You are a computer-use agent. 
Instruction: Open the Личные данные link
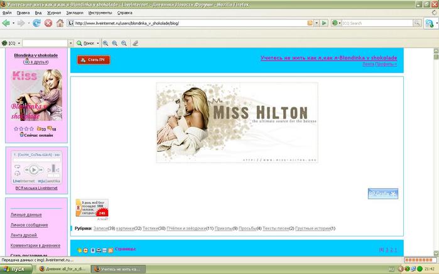(26, 214)
